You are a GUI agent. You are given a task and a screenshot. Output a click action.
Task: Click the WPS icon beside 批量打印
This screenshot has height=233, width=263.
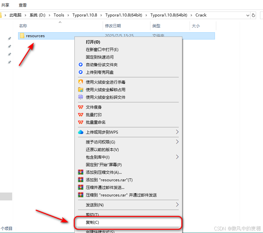tap(81, 115)
